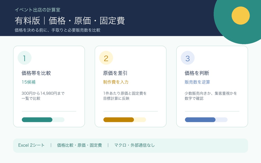Click the green number 1 circle badge
Image resolution: width=261 pixels, height=163 pixels.
[x=24, y=58]
